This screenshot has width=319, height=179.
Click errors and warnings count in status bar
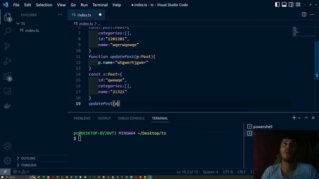pos(21,172)
